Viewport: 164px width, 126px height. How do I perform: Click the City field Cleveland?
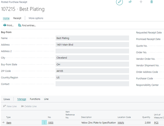point(92,58)
